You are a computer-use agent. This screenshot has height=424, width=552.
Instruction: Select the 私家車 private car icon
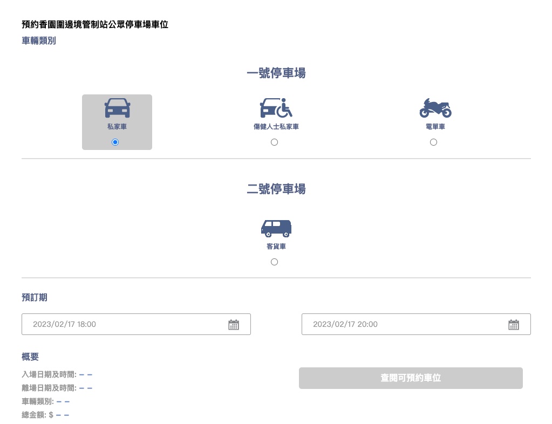point(117,108)
